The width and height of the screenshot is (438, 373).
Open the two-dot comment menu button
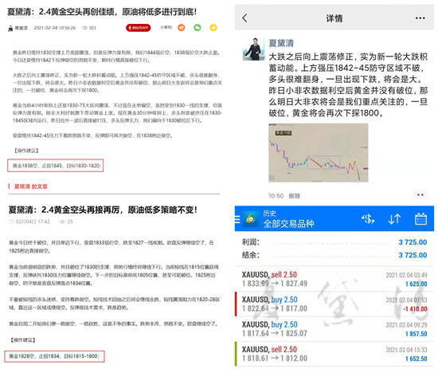tap(420, 195)
